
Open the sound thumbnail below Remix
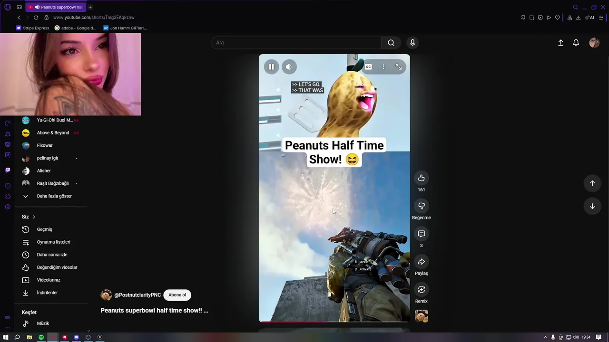pyautogui.click(x=421, y=316)
